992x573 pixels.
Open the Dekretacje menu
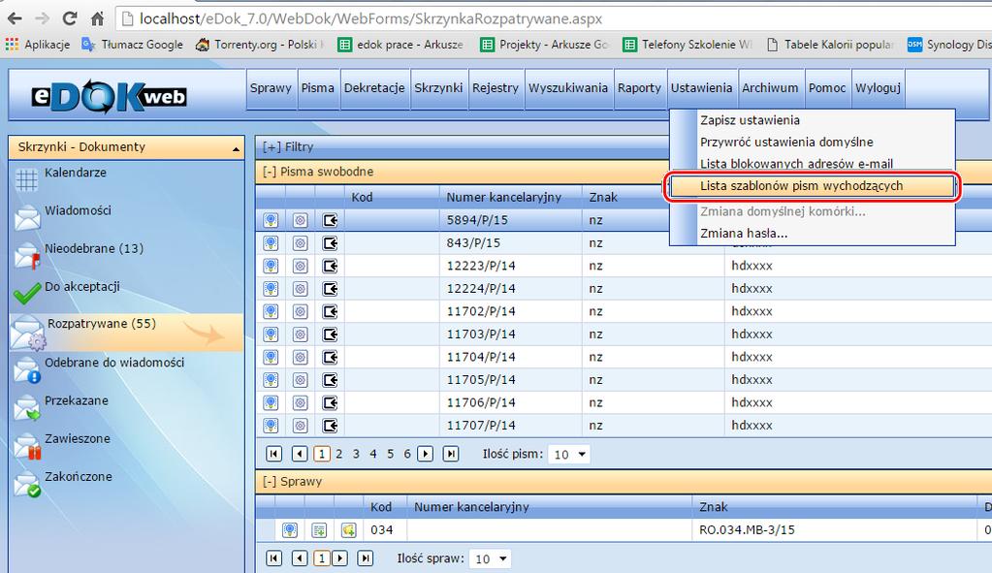coord(374,88)
